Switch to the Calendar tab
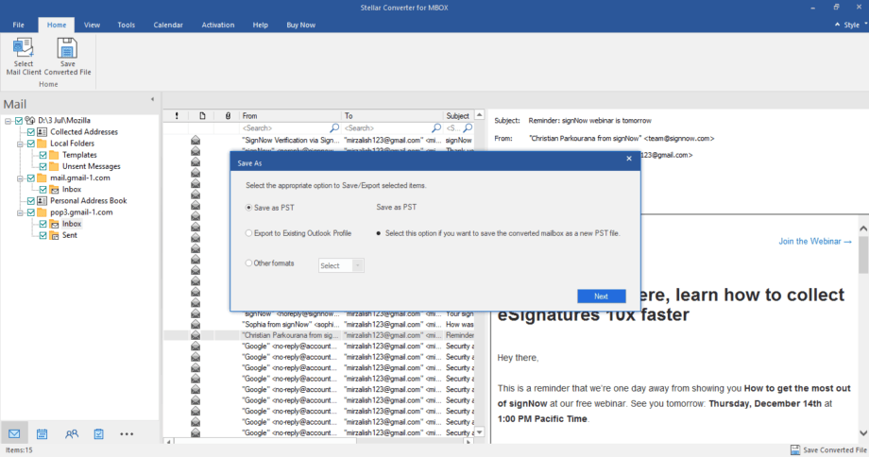The image size is (869, 457). [x=168, y=25]
